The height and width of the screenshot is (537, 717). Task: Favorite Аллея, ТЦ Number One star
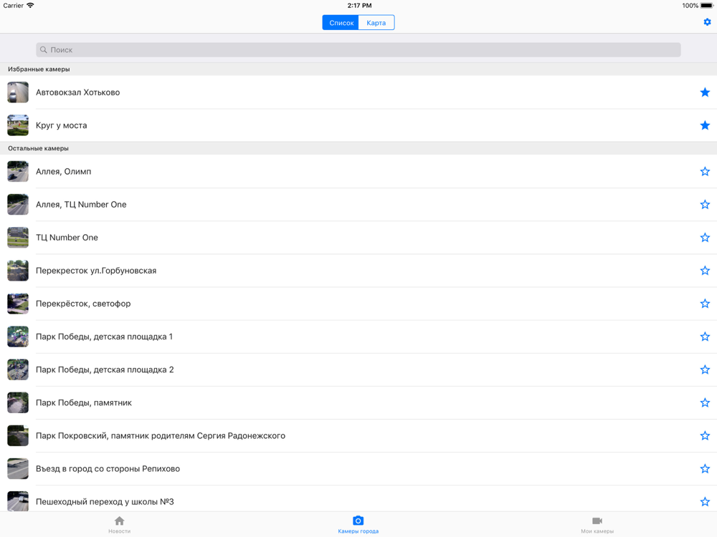coord(705,204)
